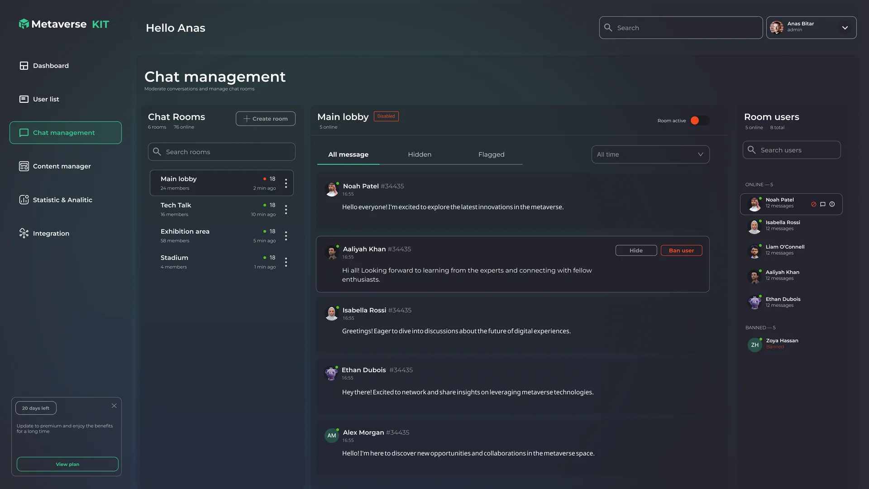Close the premium upgrade card

(114, 406)
